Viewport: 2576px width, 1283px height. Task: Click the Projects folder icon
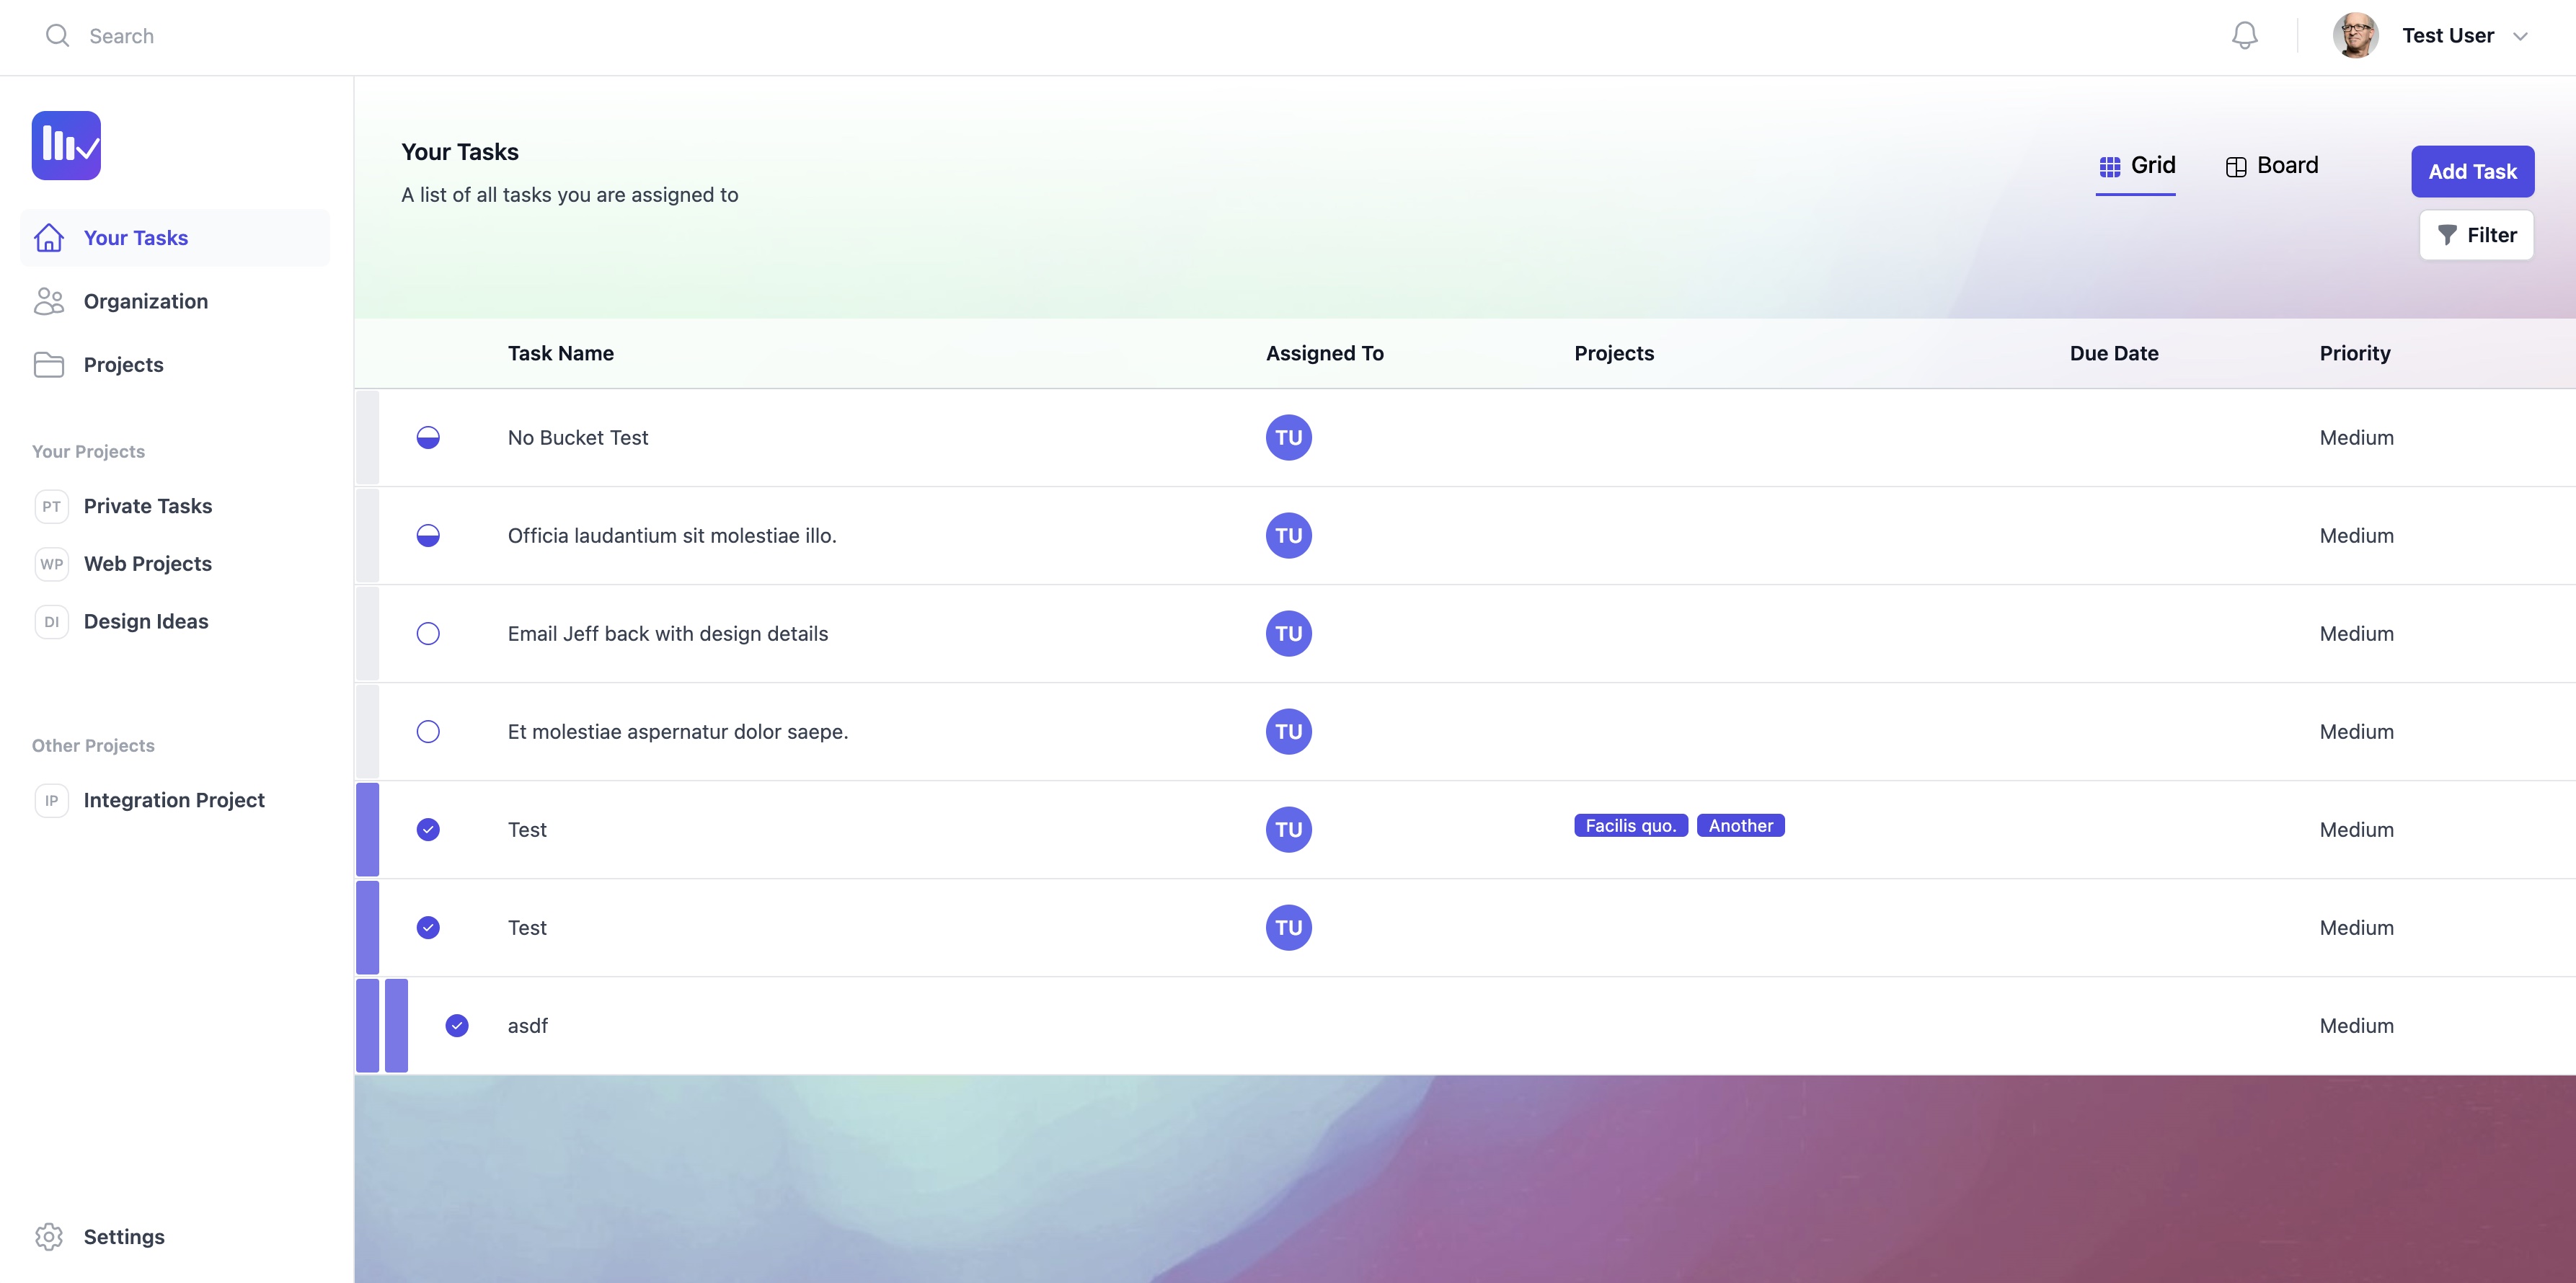(x=49, y=365)
